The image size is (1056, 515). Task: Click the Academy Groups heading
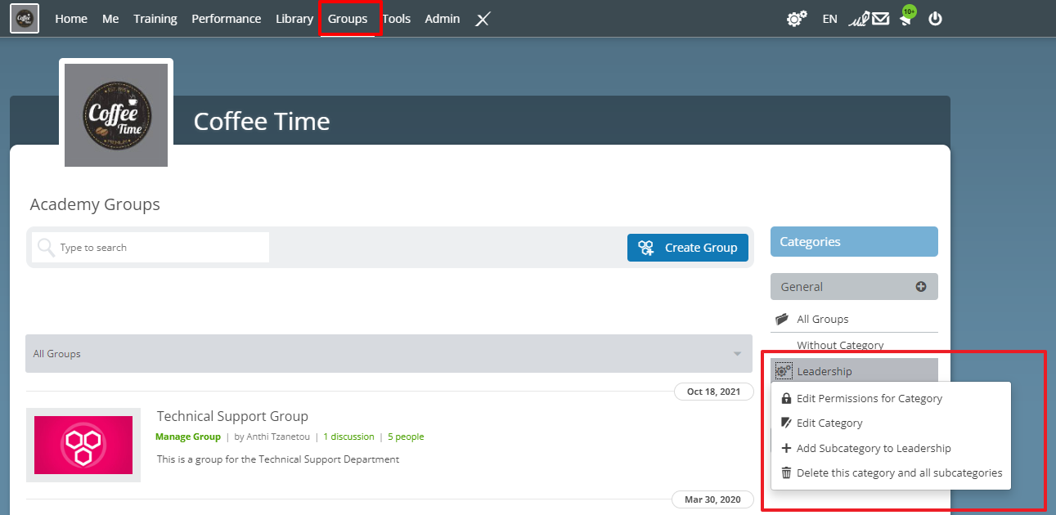[95, 204]
